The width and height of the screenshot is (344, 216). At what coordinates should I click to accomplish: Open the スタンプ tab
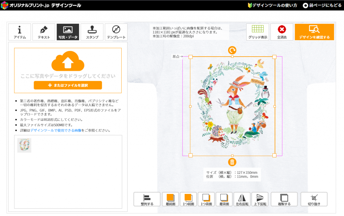[92, 32]
